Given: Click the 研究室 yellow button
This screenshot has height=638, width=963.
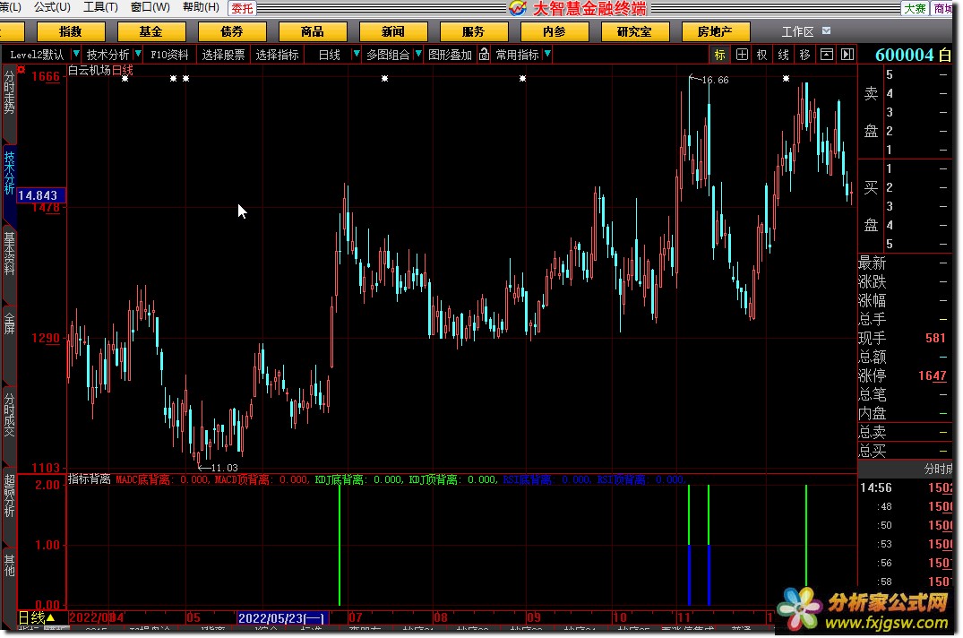Looking at the screenshot, I should 634,31.
